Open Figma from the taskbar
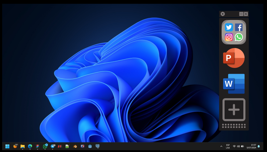Viewport: 267px width, 152px height. click(38, 146)
